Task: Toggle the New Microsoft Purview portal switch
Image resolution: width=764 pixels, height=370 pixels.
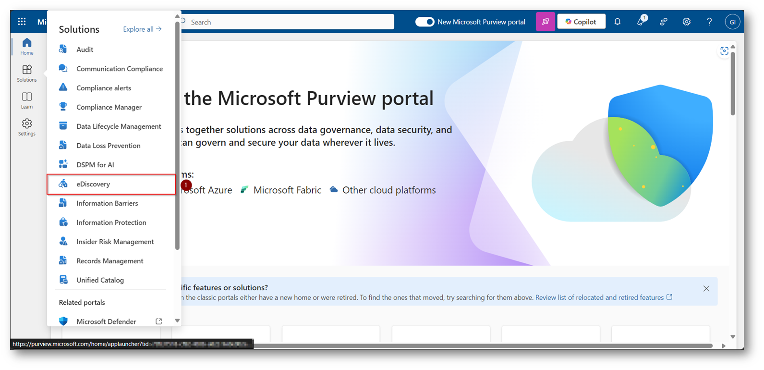Action: pos(425,22)
